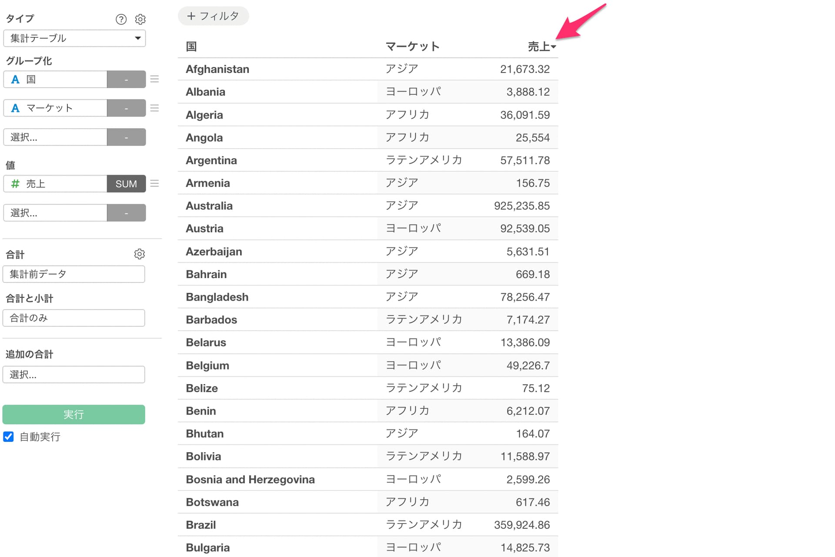Open the 合計 settings gear icon

coord(139,254)
